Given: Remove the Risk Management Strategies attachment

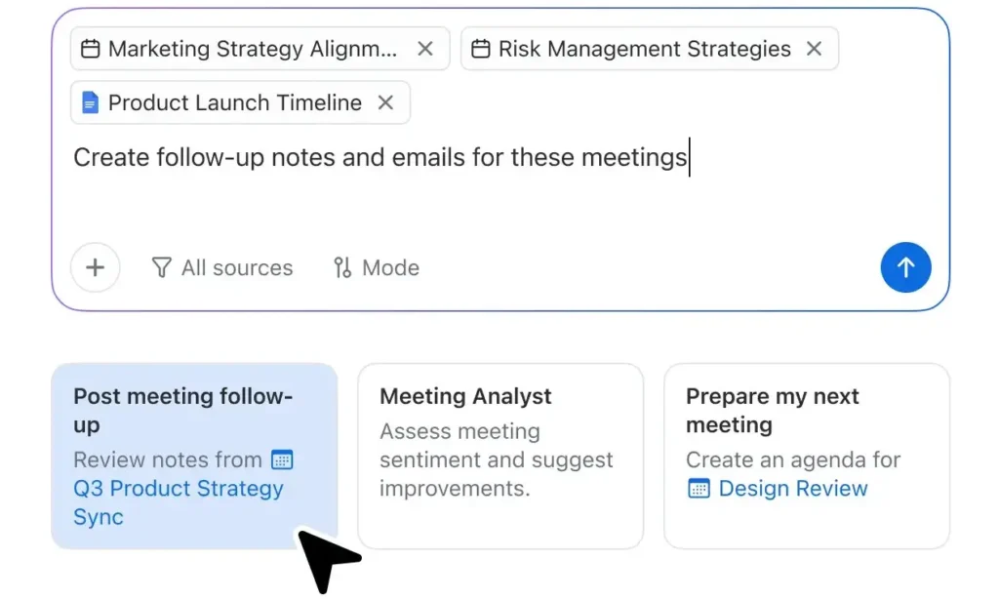Looking at the screenshot, I should [815, 48].
